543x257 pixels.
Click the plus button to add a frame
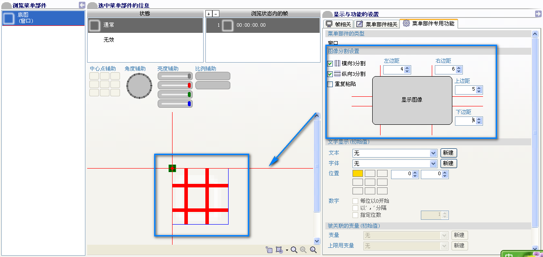[209, 14]
